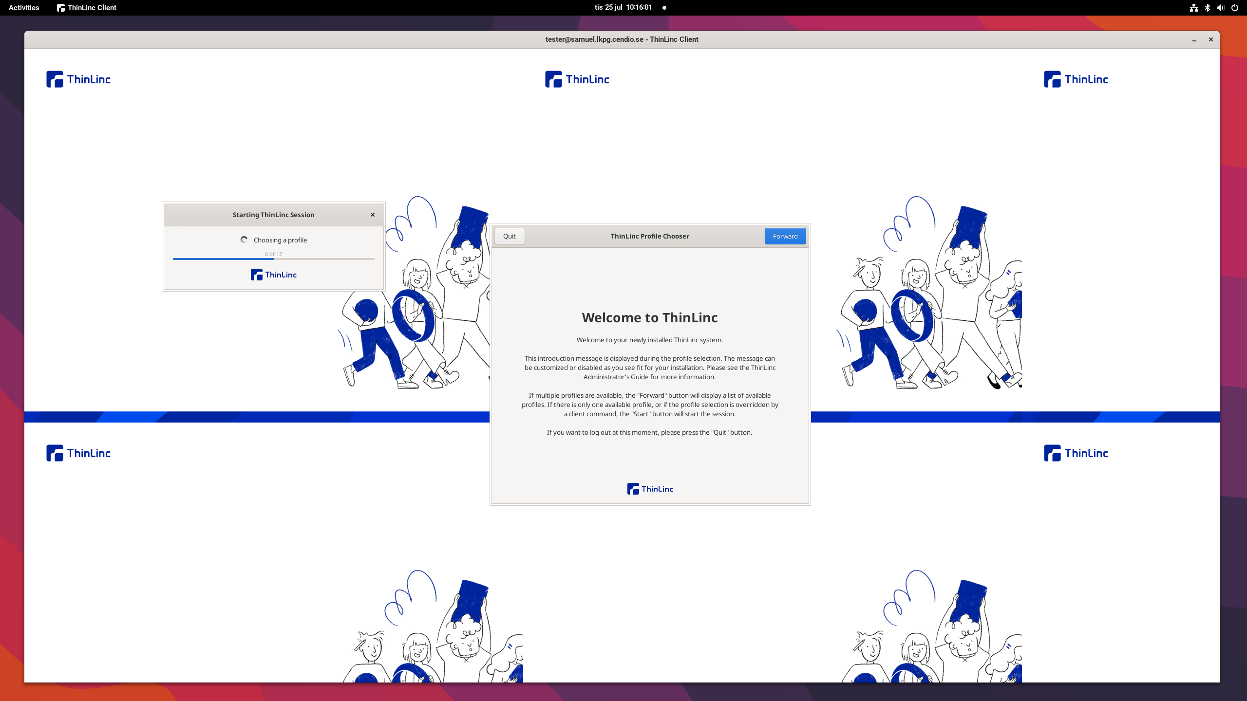Image resolution: width=1247 pixels, height=701 pixels.
Task: Click the 'Welcome to ThinLinc' heading
Action: coord(650,317)
